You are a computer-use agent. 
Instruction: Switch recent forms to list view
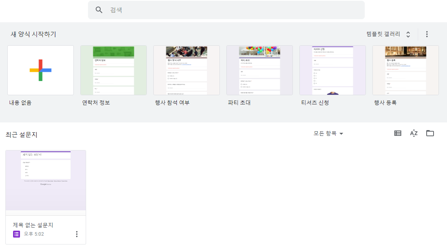click(x=397, y=133)
